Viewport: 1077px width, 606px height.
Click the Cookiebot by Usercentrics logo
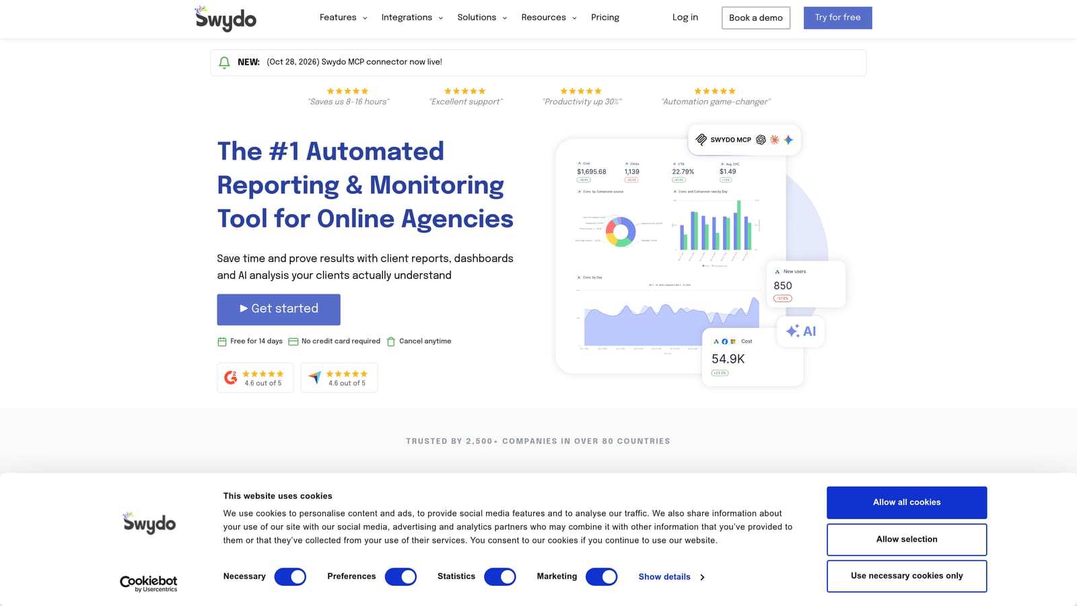tap(149, 583)
